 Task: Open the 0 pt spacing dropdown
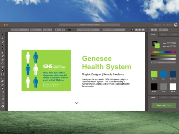click(163, 30)
